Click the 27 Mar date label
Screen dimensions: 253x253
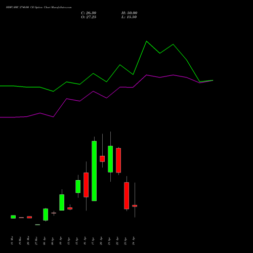[x=36, y=241]
